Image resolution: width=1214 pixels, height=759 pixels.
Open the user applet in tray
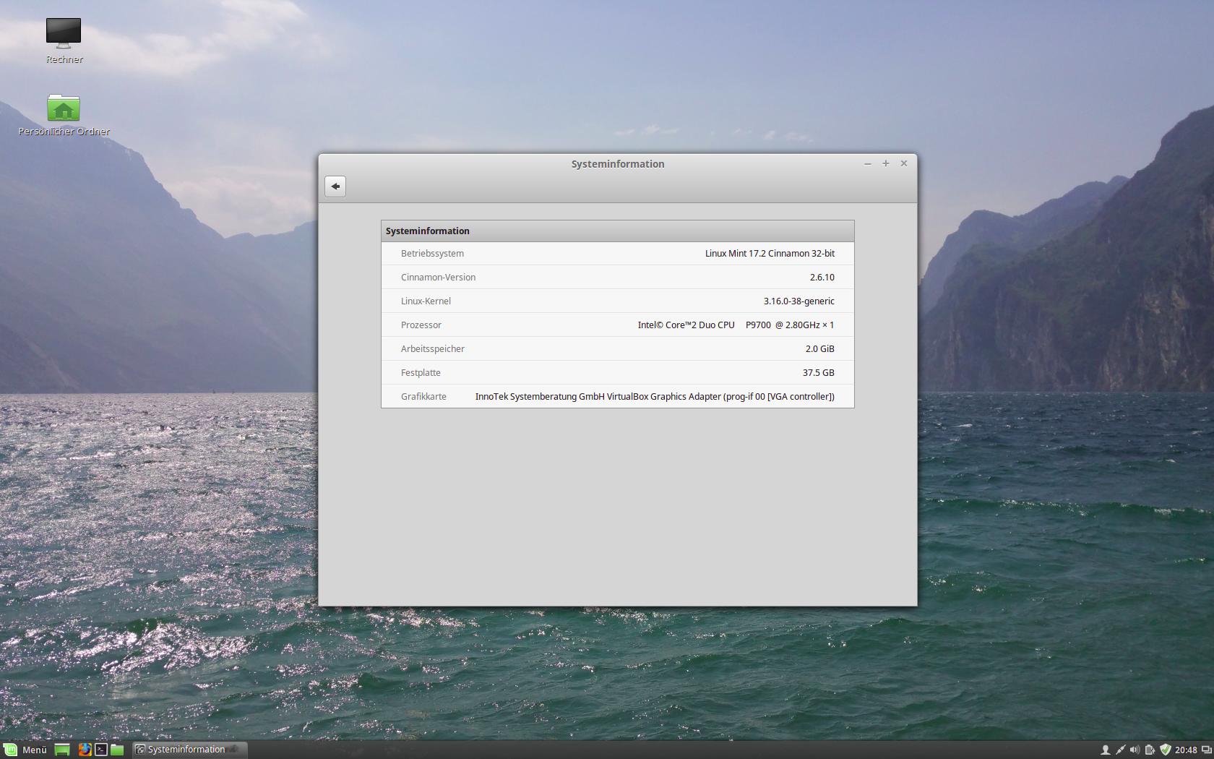coord(1105,750)
